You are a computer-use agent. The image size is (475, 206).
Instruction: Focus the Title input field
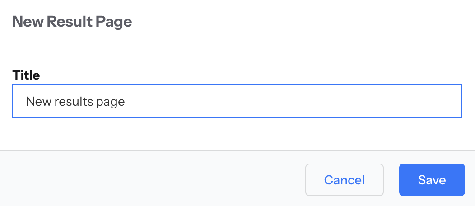pyautogui.click(x=237, y=101)
